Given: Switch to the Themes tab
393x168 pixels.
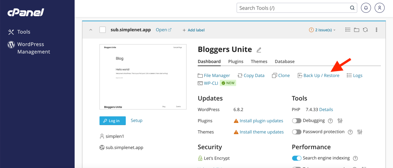Looking at the screenshot, I should [x=259, y=62].
